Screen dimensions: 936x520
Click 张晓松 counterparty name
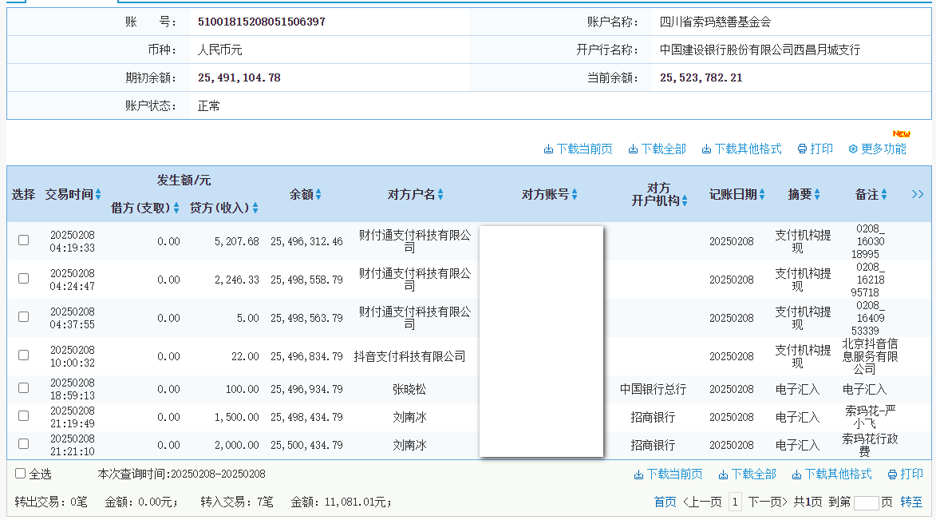click(409, 389)
